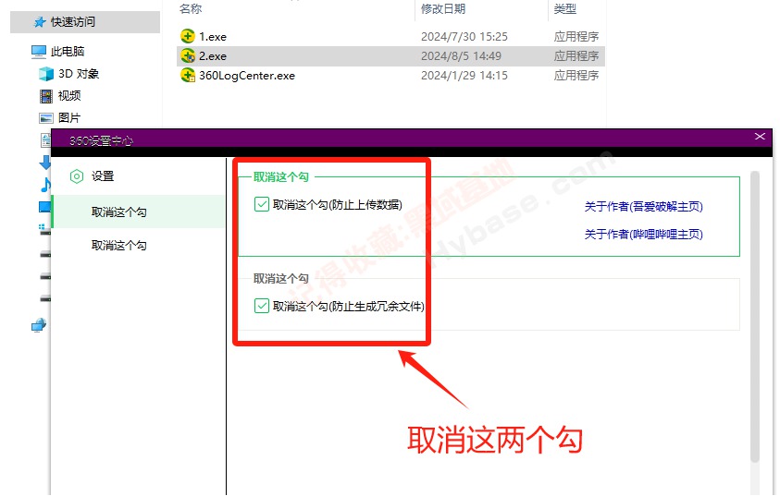Select 视频 in navigation pane
This screenshot has height=496, width=780.
click(x=69, y=95)
